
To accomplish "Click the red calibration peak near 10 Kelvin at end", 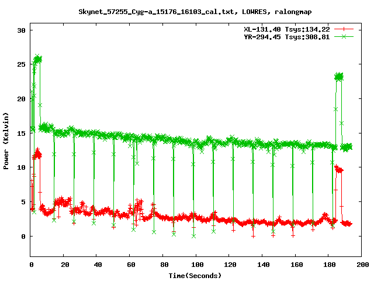I will point(339,169).
